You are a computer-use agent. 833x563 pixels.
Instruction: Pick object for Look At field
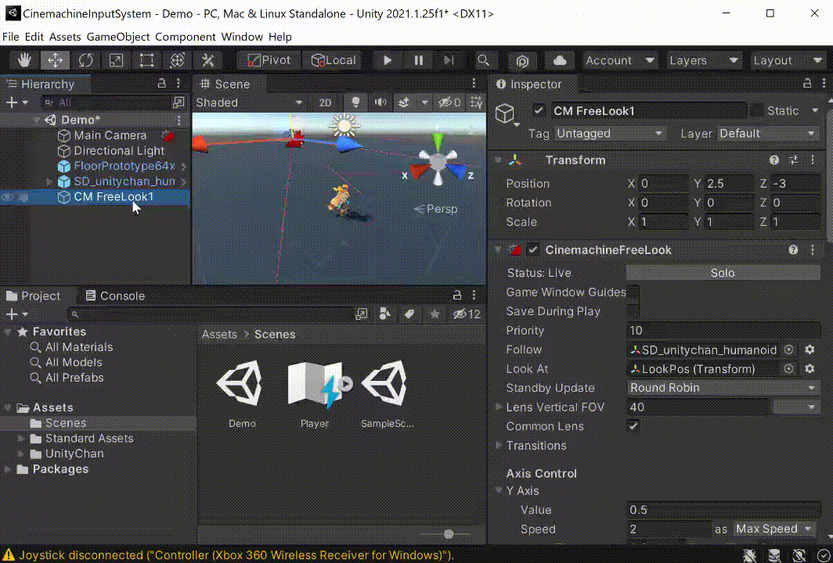click(788, 369)
